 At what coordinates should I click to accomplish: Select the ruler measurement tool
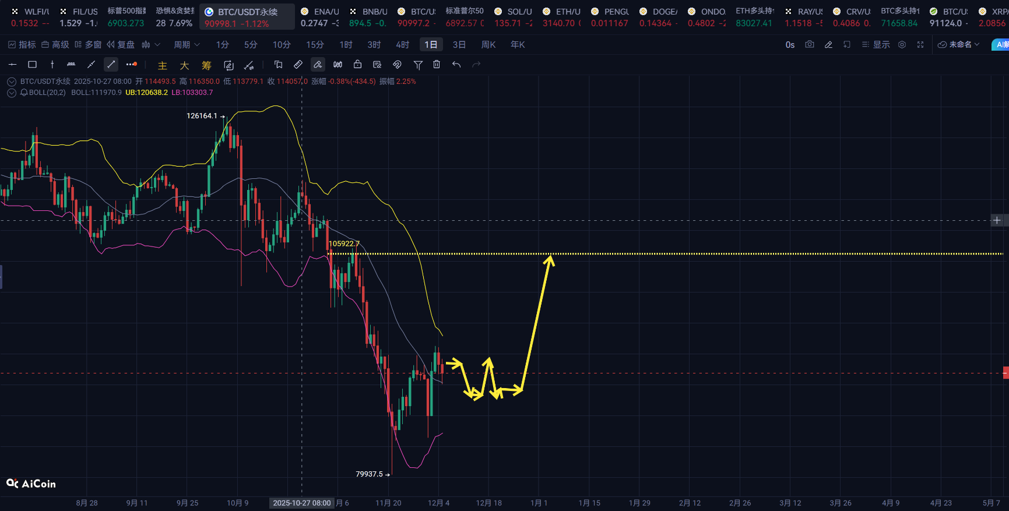click(298, 65)
